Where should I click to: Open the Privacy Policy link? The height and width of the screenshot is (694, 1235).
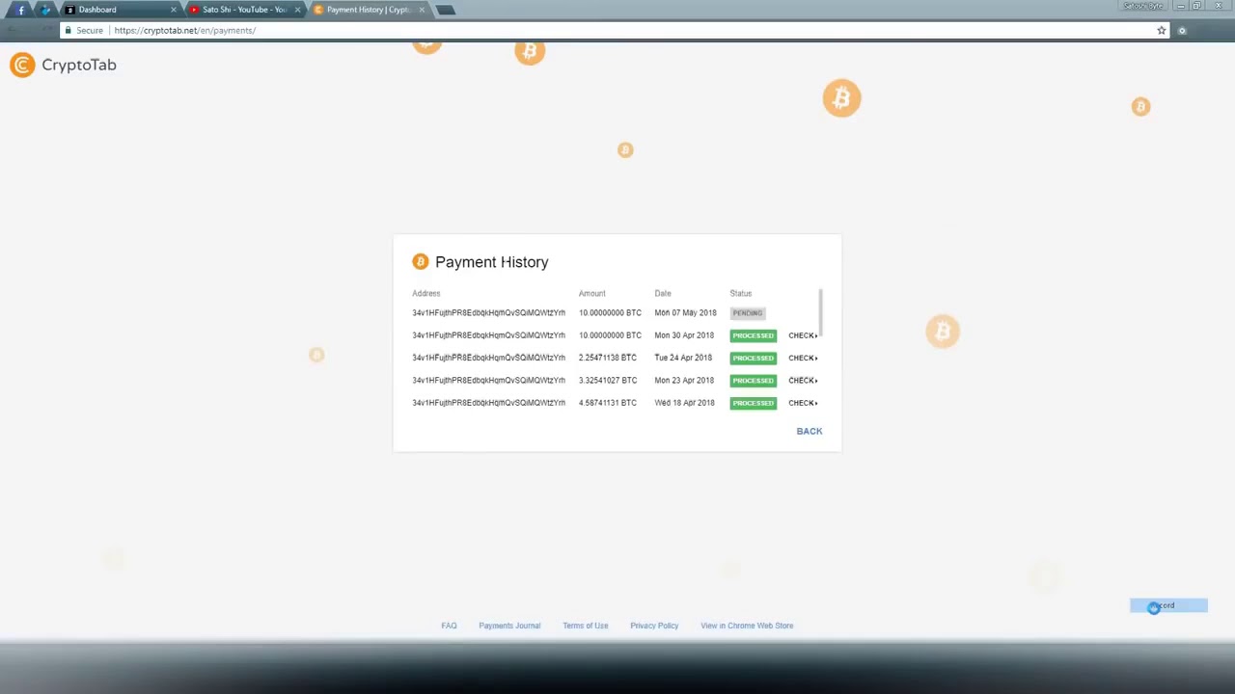pyautogui.click(x=654, y=626)
